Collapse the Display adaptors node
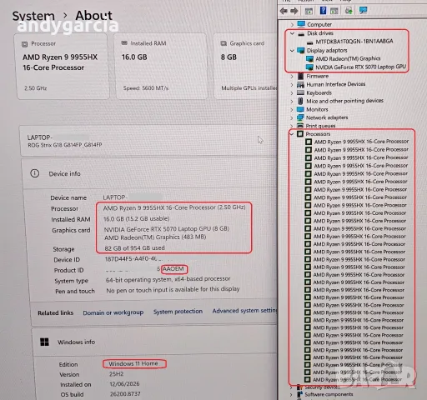 pos(292,51)
